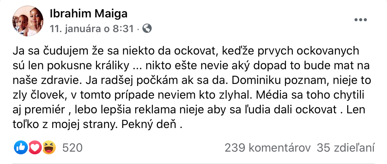The image size is (387, 164).
Task: Open the 239 komentárov comments
Action: click(x=267, y=147)
